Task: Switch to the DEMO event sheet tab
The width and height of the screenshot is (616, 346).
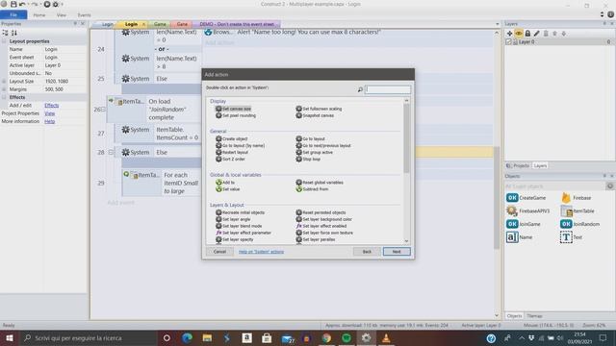Action: [237, 24]
